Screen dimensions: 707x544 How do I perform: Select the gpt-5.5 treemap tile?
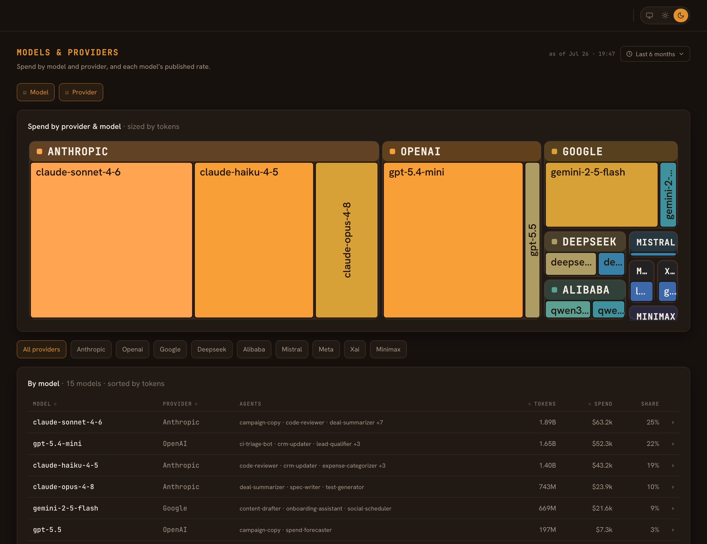(533, 240)
